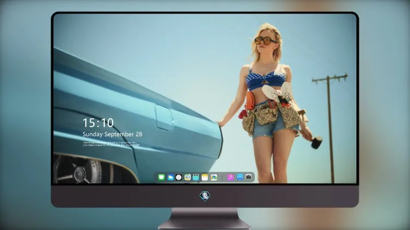
Task: Open the Clock app in dock
Action: pos(179,177)
